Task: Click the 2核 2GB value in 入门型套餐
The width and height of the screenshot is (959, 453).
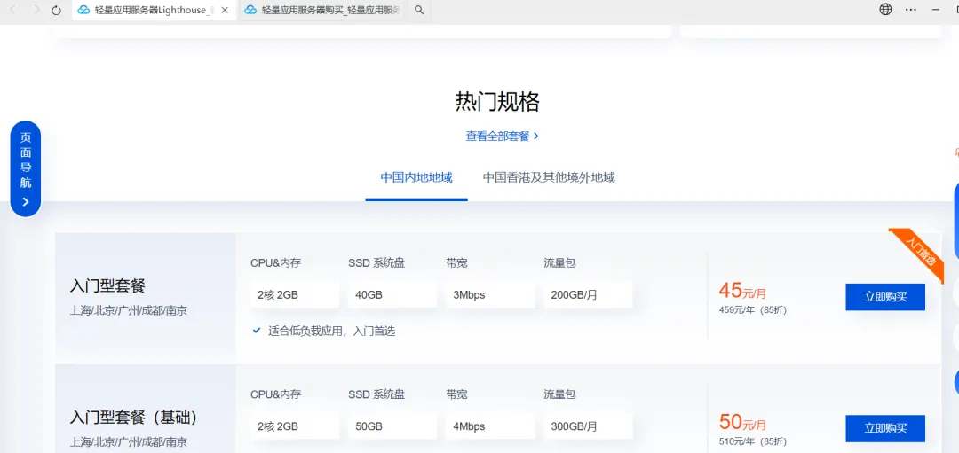Action: [295, 295]
